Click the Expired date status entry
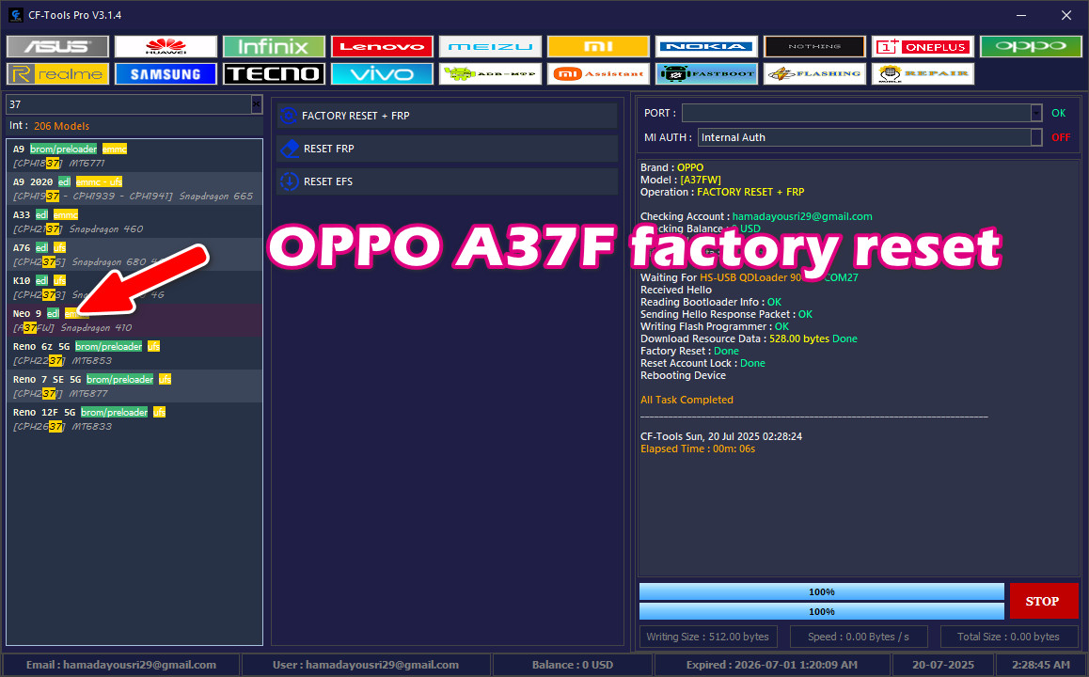This screenshot has height=677, width=1089. [x=771, y=665]
